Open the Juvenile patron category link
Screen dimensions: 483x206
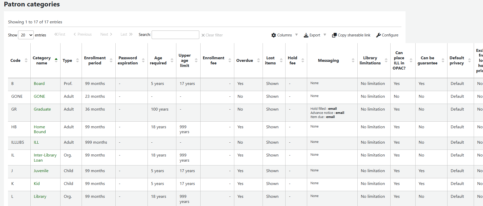click(41, 171)
